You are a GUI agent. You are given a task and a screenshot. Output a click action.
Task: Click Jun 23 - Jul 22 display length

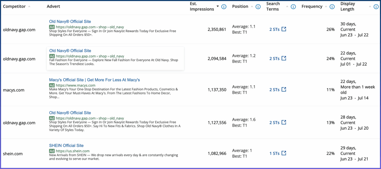point(354,35)
